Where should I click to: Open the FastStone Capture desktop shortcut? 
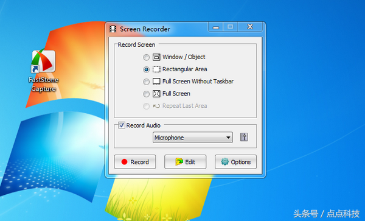click(x=44, y=71)
